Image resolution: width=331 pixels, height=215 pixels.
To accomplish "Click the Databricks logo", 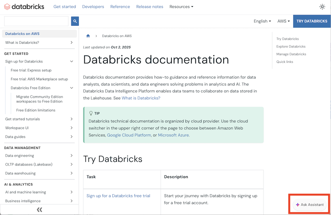I will coord(24,7).
